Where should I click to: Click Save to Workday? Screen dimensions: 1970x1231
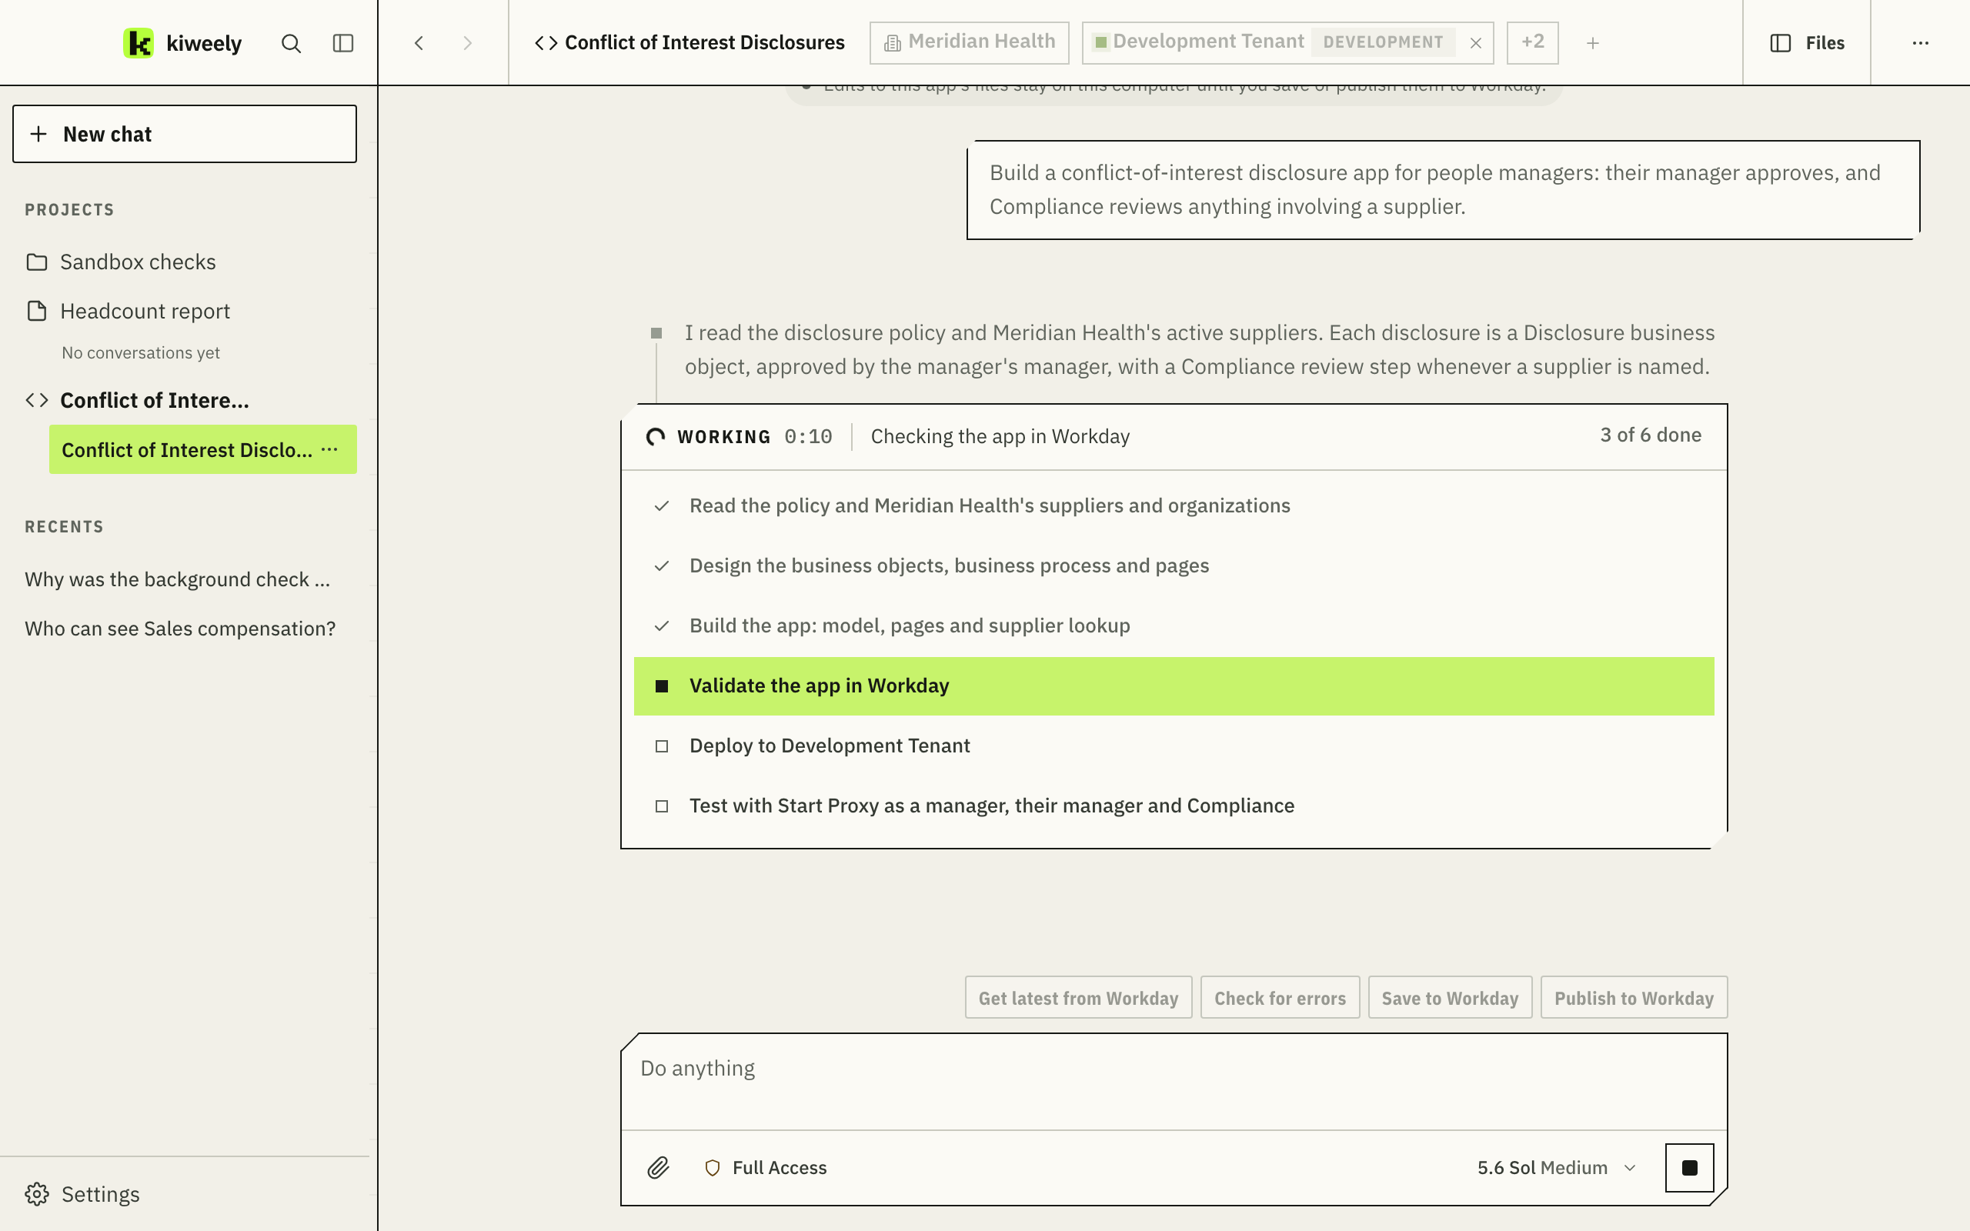[x=1450, y=997]
